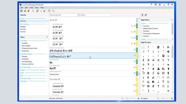Image resolution: width=186 pixels, height=104 pixels.
Task: Expand the Font Technology filter section
Action: pyautogui.click(x=47, y=67)
